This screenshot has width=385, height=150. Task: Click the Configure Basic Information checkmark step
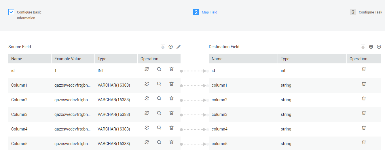tap(11, 12)
